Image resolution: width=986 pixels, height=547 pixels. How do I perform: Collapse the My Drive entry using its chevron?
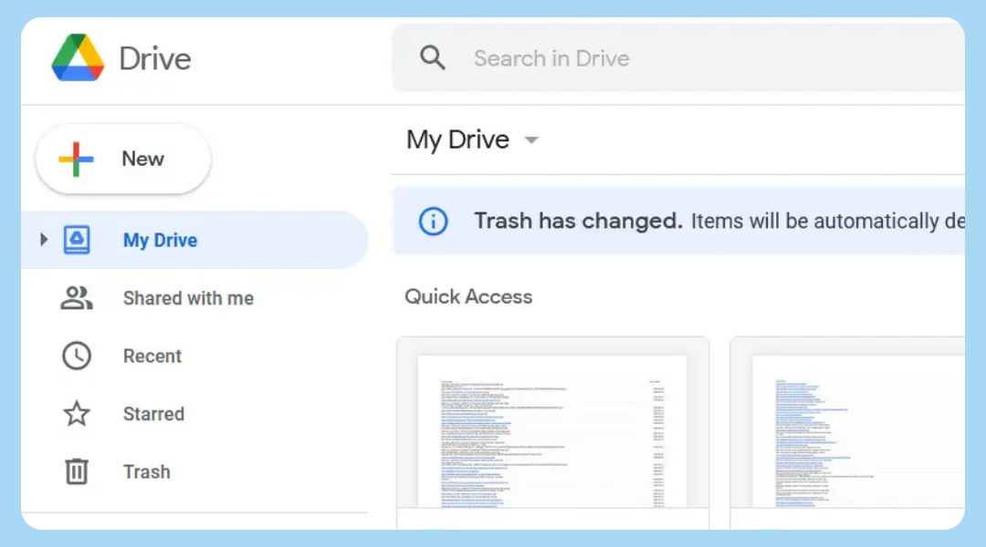pyautogui.click(x=43, y=239)
